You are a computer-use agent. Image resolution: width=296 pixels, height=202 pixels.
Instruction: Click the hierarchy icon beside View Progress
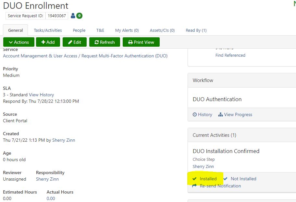221,114
